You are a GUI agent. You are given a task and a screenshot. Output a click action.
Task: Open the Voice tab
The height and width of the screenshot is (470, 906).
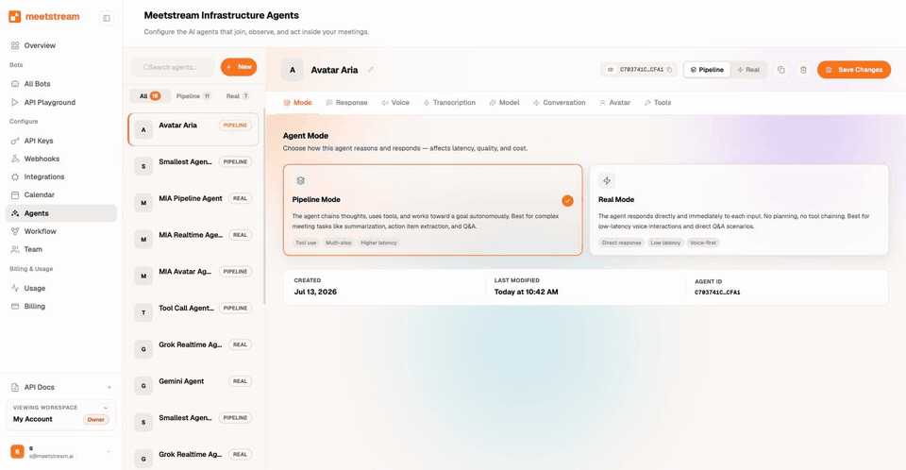click(x=395, y=102)
